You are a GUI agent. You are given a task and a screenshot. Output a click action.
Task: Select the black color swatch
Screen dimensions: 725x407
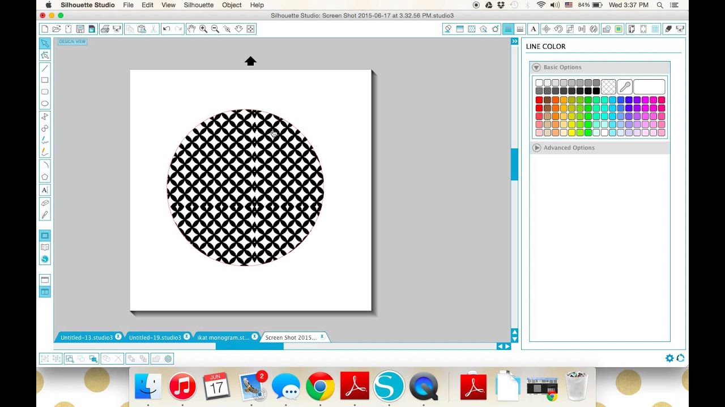point(596,91)
